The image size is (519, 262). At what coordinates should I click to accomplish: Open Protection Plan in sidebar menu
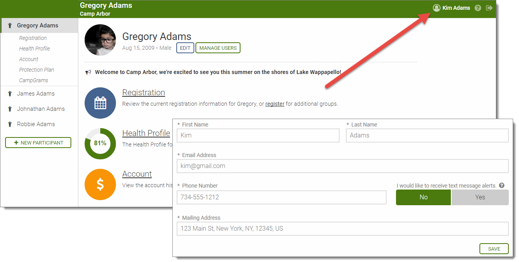[36, 70]
